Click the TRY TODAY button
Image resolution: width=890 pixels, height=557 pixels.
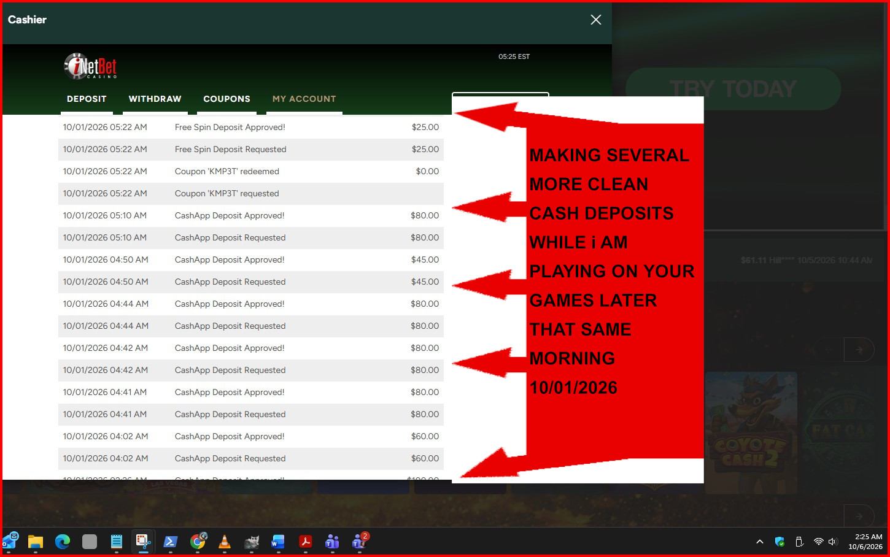[733, 89]
